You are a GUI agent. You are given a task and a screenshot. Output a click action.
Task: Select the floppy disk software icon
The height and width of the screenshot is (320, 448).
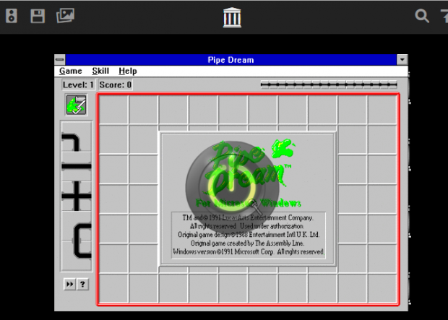pos(38,16)
